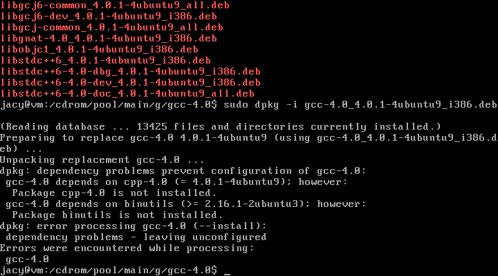Click the sudo dpkg -i command text

pos(360,105)
